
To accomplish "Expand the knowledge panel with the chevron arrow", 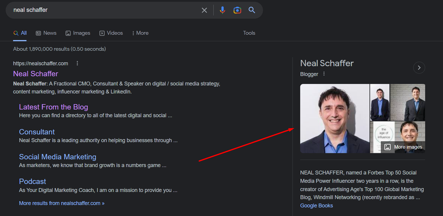I will 419,68.
